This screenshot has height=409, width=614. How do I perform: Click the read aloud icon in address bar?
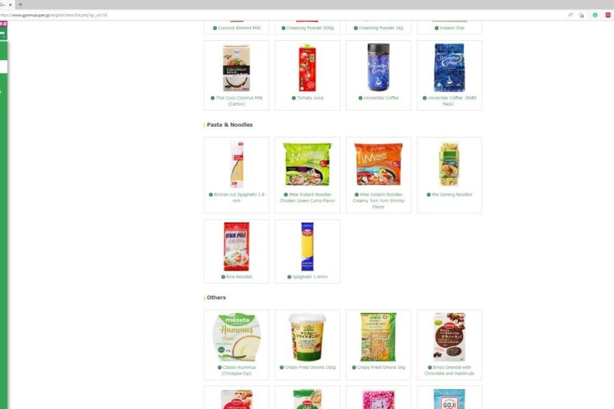click(x=570, y=15)
